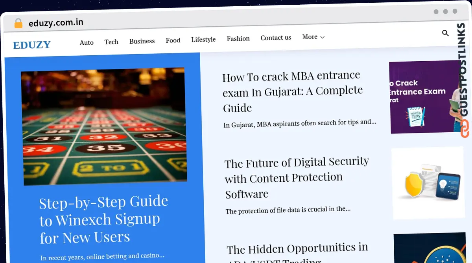
Task: Select the Business menu item
Action: coord(142,41)
